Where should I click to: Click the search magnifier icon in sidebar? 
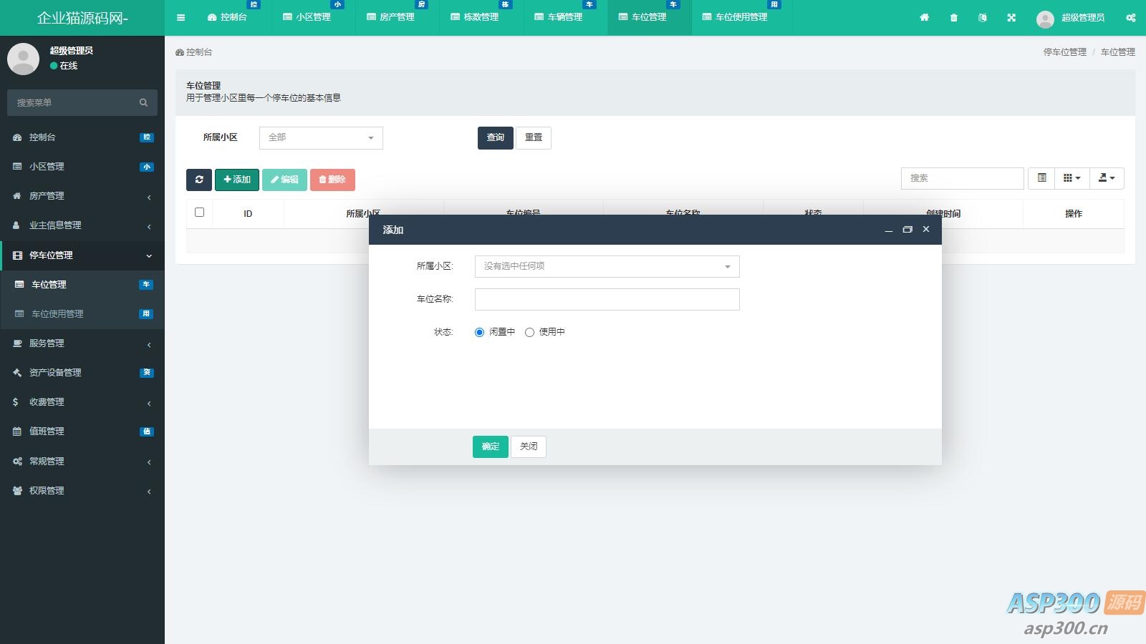click(x=143, y=102)
